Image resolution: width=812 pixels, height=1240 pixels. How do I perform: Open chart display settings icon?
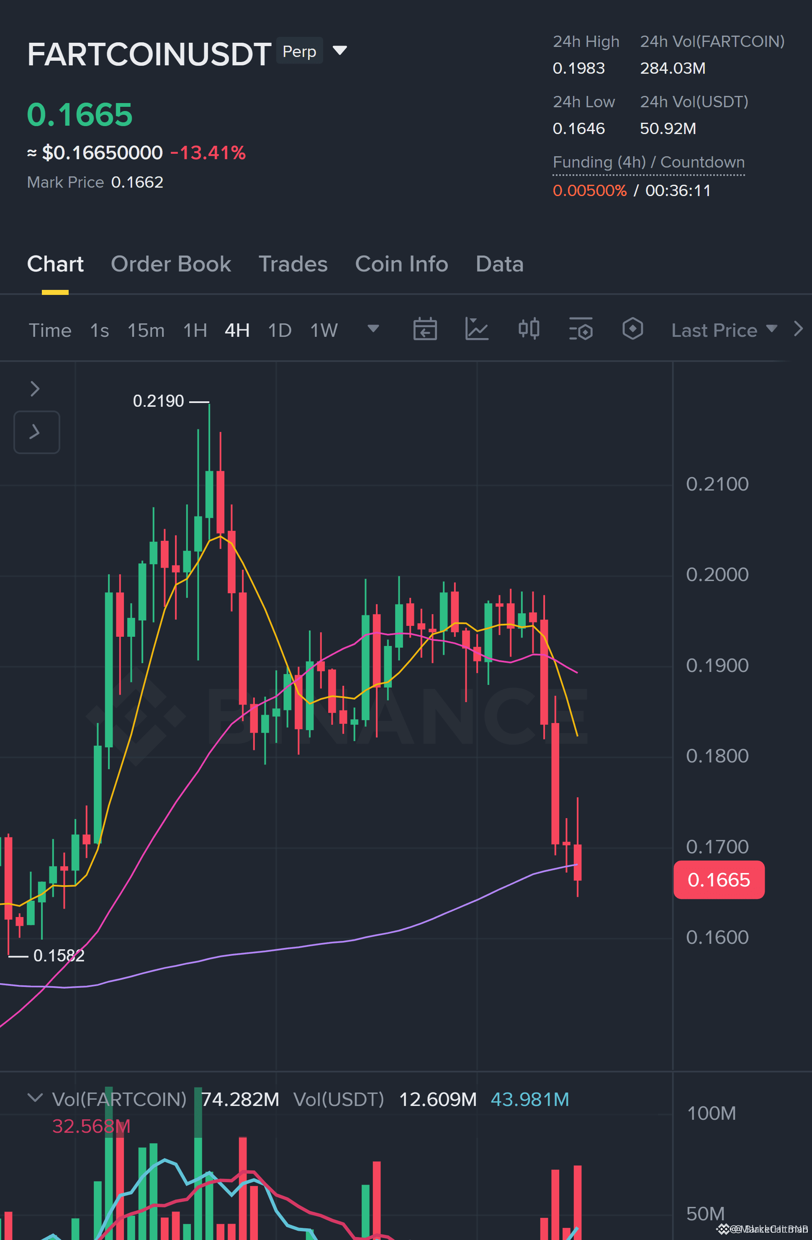[581, 329]
